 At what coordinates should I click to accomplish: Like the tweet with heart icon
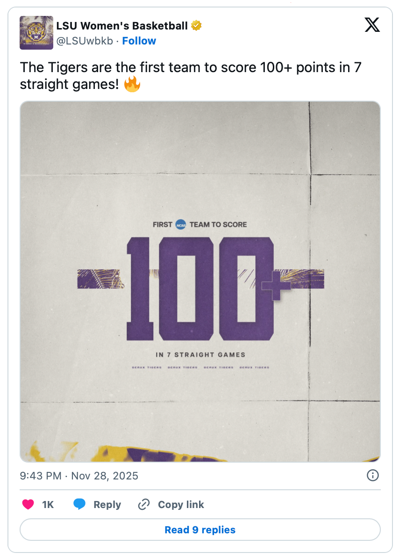point(28,504)
